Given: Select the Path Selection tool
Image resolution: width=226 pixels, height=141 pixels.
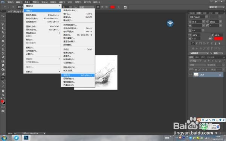Looking at the screenshot, I should point(3,82).
